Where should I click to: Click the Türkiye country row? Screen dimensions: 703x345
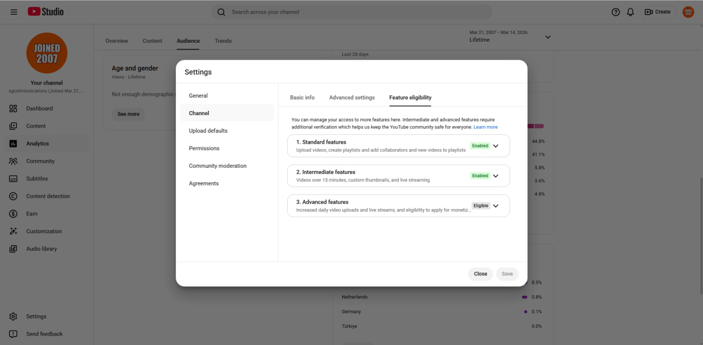point(442,326)
